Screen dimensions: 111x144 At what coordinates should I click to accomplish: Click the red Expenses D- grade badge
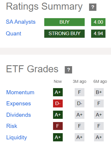(x=58, y=103)
